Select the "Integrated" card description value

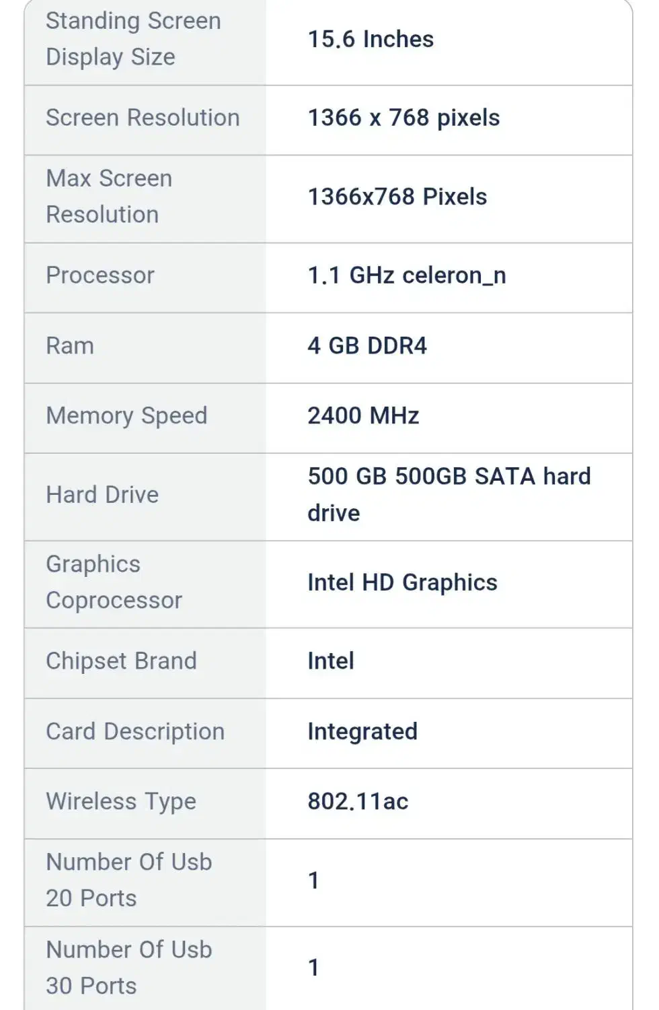[362, 732]
